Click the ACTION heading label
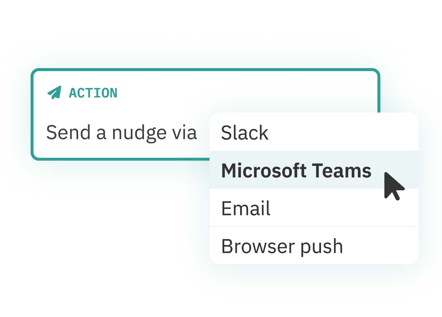 [93, 93]
